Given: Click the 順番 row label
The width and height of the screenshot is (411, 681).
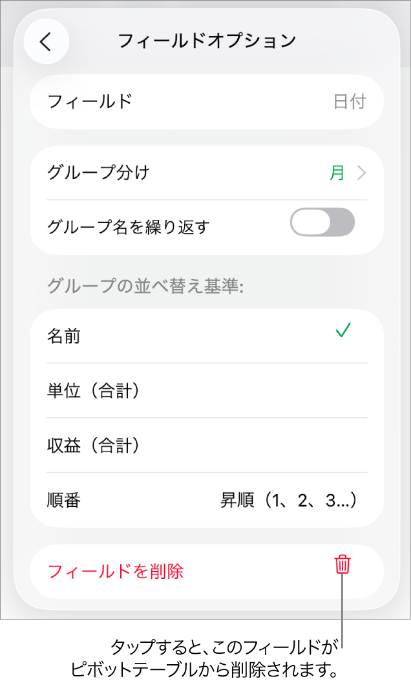Looking at the screenshot, I should coord(64,501).
